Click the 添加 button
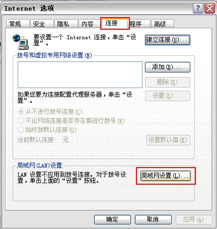 pos(168,67)
